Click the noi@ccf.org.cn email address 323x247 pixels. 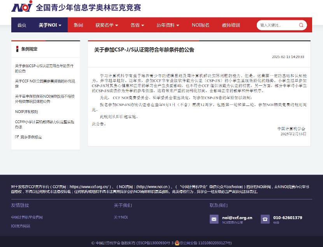click(237, 217)
